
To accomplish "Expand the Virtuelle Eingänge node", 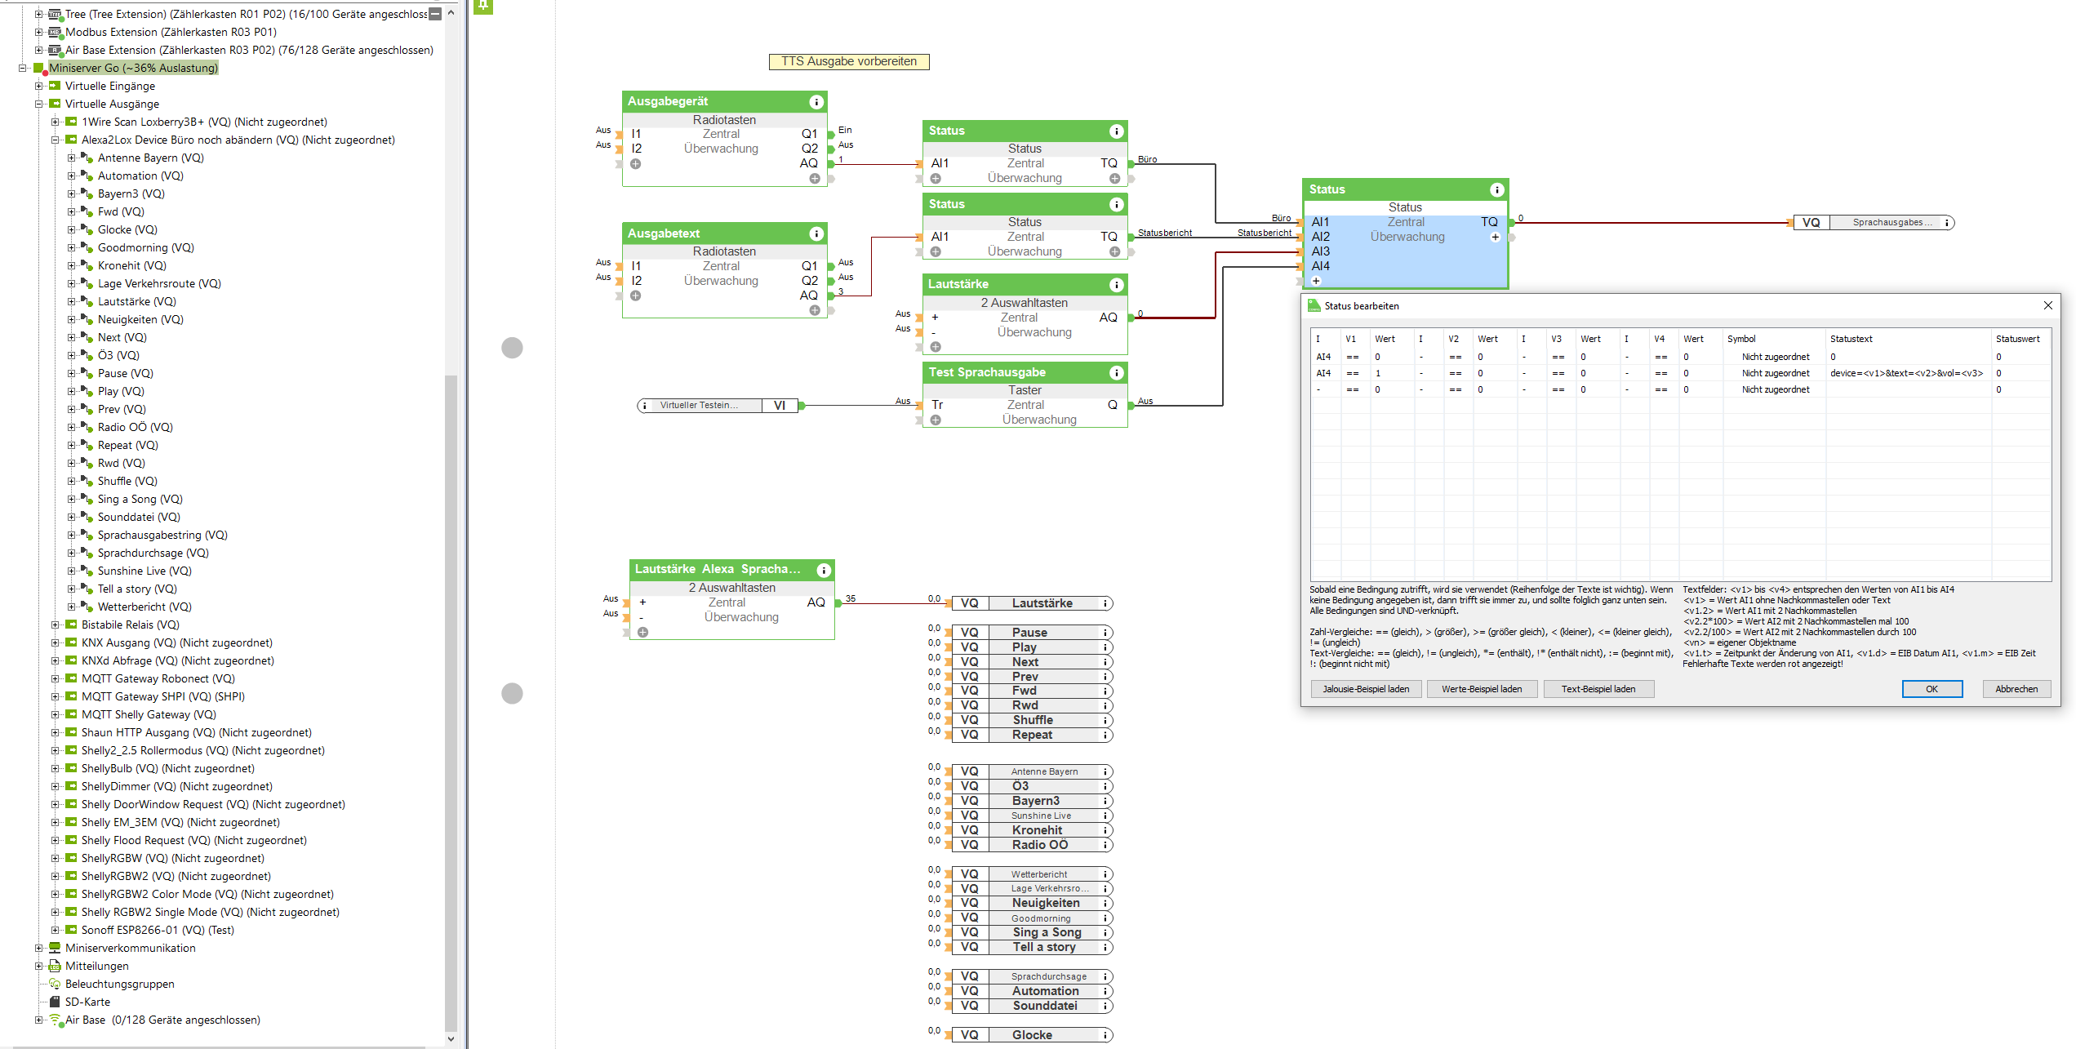I will (x=38, y=86).
